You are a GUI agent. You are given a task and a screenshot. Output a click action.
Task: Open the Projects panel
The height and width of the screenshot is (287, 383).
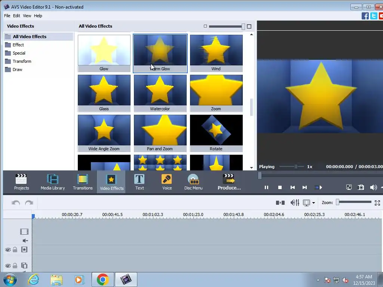tap(21, 182)
